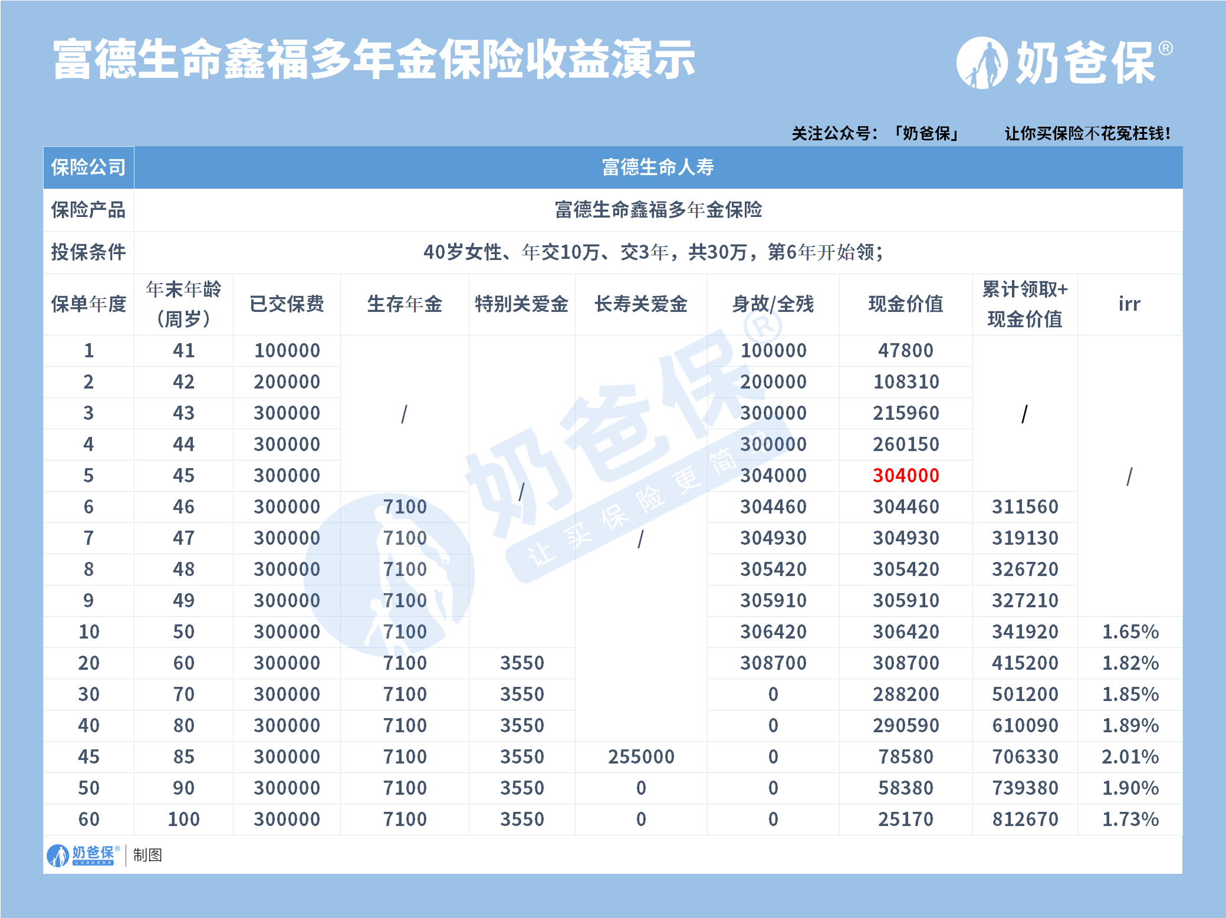Click cash value 215960
Screen dimensions: 1226x918
click(x=906, y=413)
